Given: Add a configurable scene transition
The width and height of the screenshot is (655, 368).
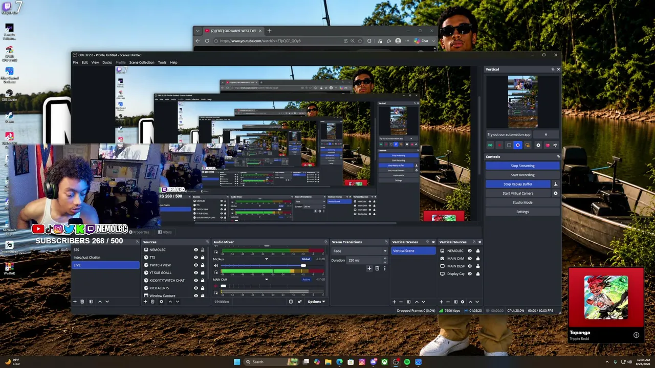Looking at the screenshot, I should (369, 268).
